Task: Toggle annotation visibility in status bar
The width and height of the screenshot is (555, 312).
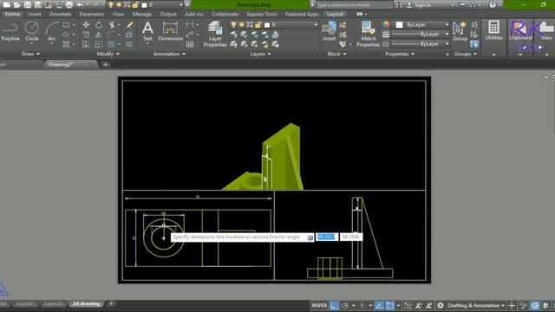Action: 418,305
